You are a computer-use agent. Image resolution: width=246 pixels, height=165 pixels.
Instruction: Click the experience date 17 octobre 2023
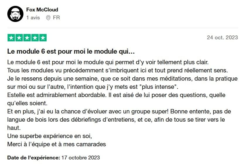[81, 158]
